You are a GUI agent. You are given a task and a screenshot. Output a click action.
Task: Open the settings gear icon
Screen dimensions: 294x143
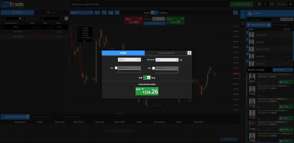click(290, 4)
